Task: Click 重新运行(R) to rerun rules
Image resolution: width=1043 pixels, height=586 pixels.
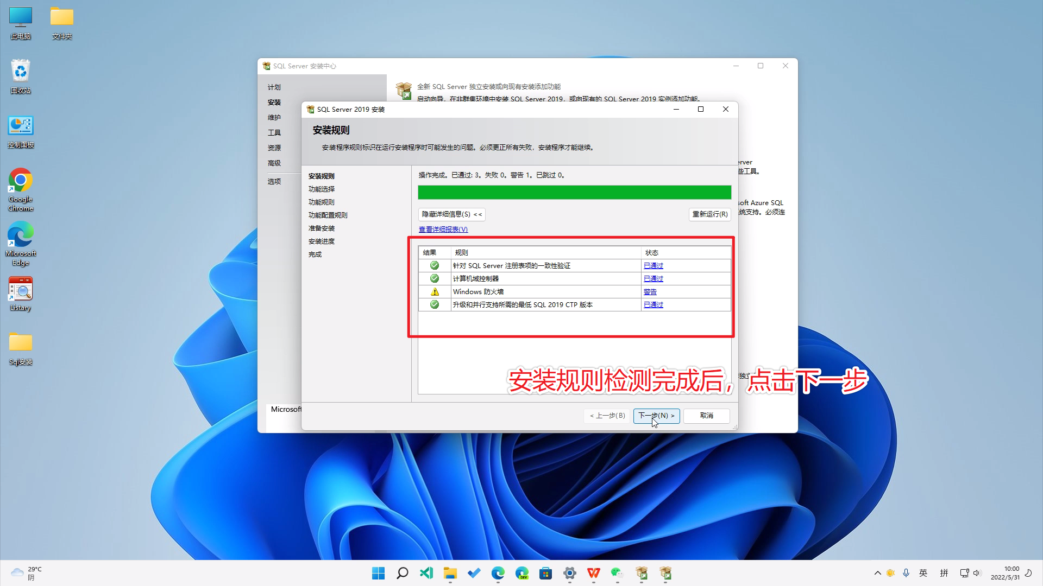Action: (709, 214)
